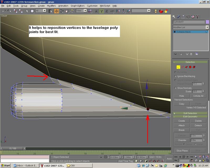Click the Break button
This screenshot has width=210, height=168.
coord(182,130)
